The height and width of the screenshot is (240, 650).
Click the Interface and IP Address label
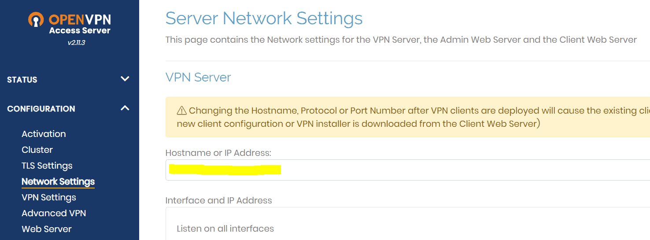[x=218, y=200]
